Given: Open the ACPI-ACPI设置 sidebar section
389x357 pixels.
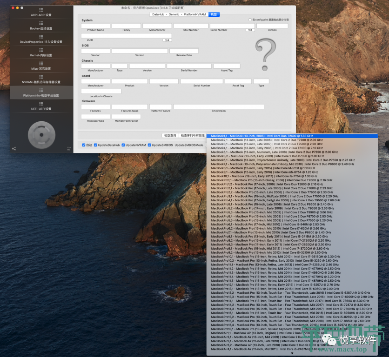Looking at the screenshot, I should 41,12.
